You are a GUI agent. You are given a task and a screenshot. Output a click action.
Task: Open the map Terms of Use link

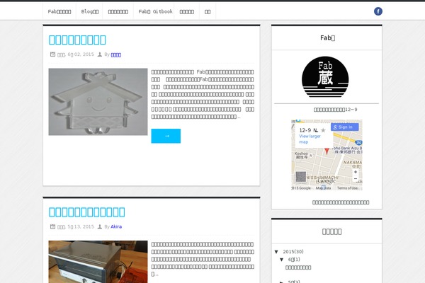coord(347,188)
